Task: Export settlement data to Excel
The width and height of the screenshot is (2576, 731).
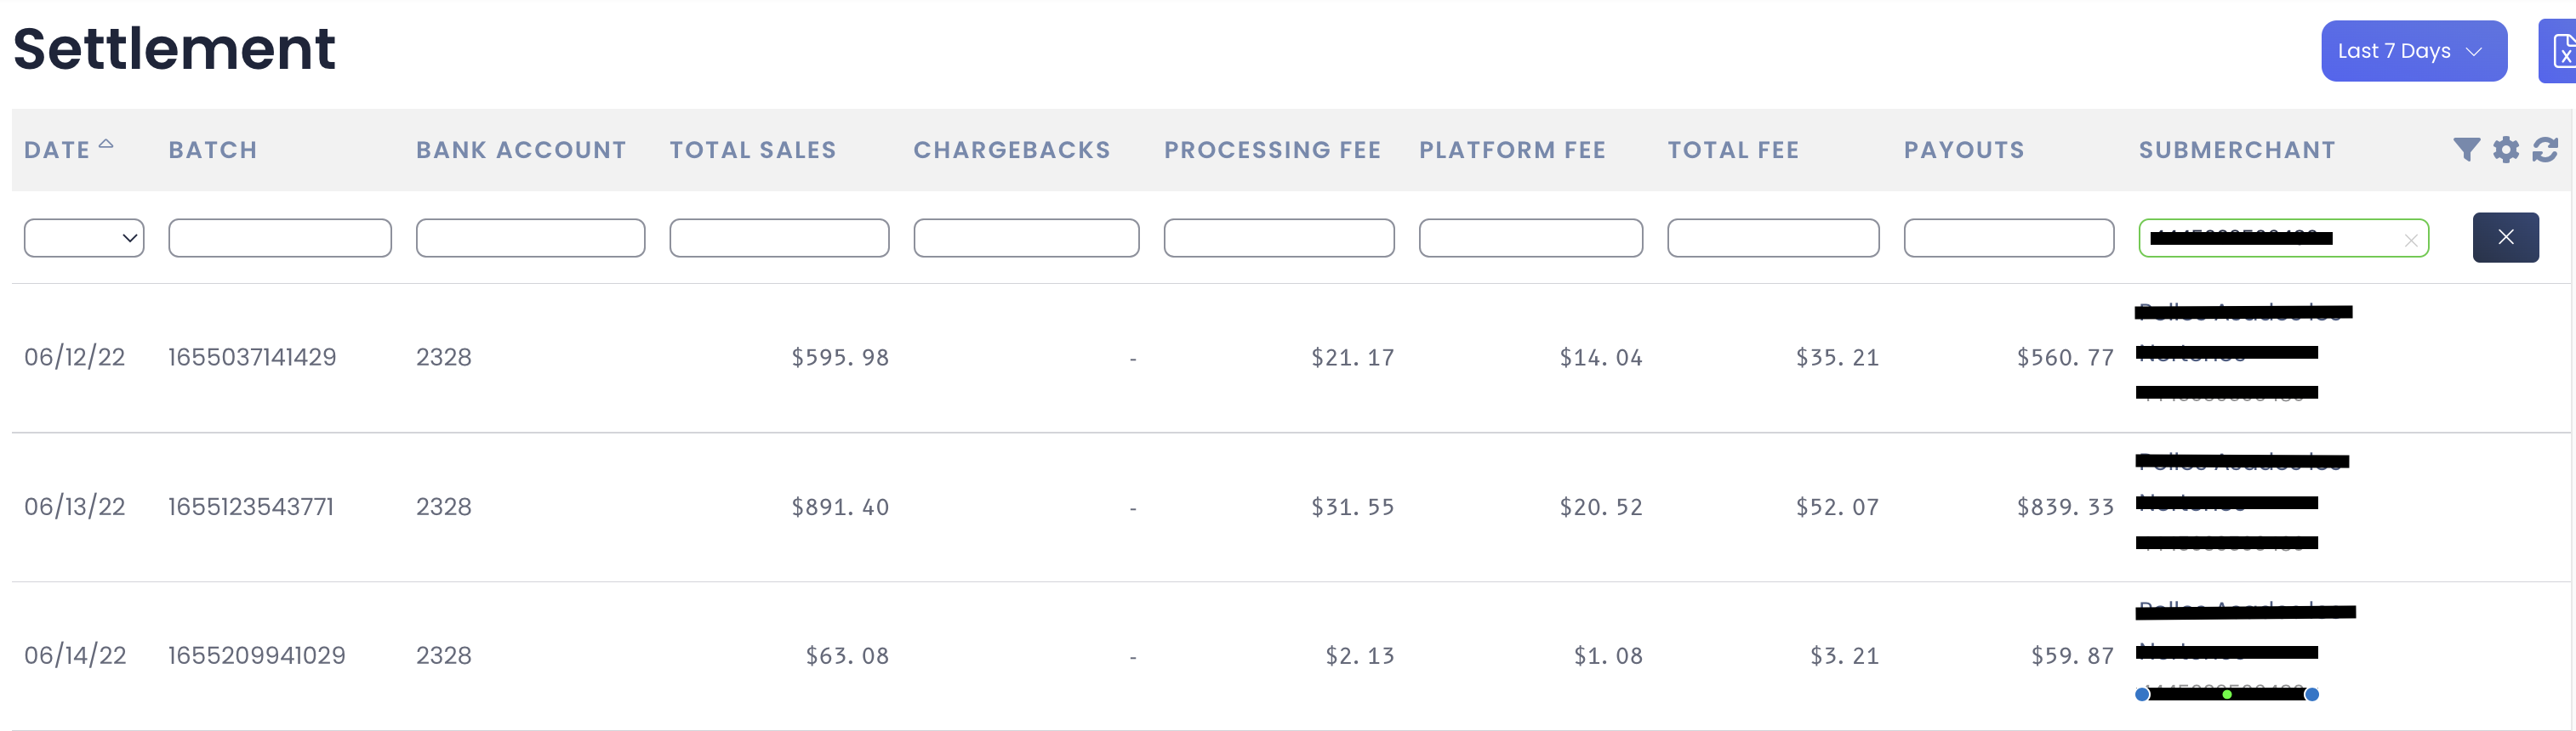Action: [x=2560, y=51]
